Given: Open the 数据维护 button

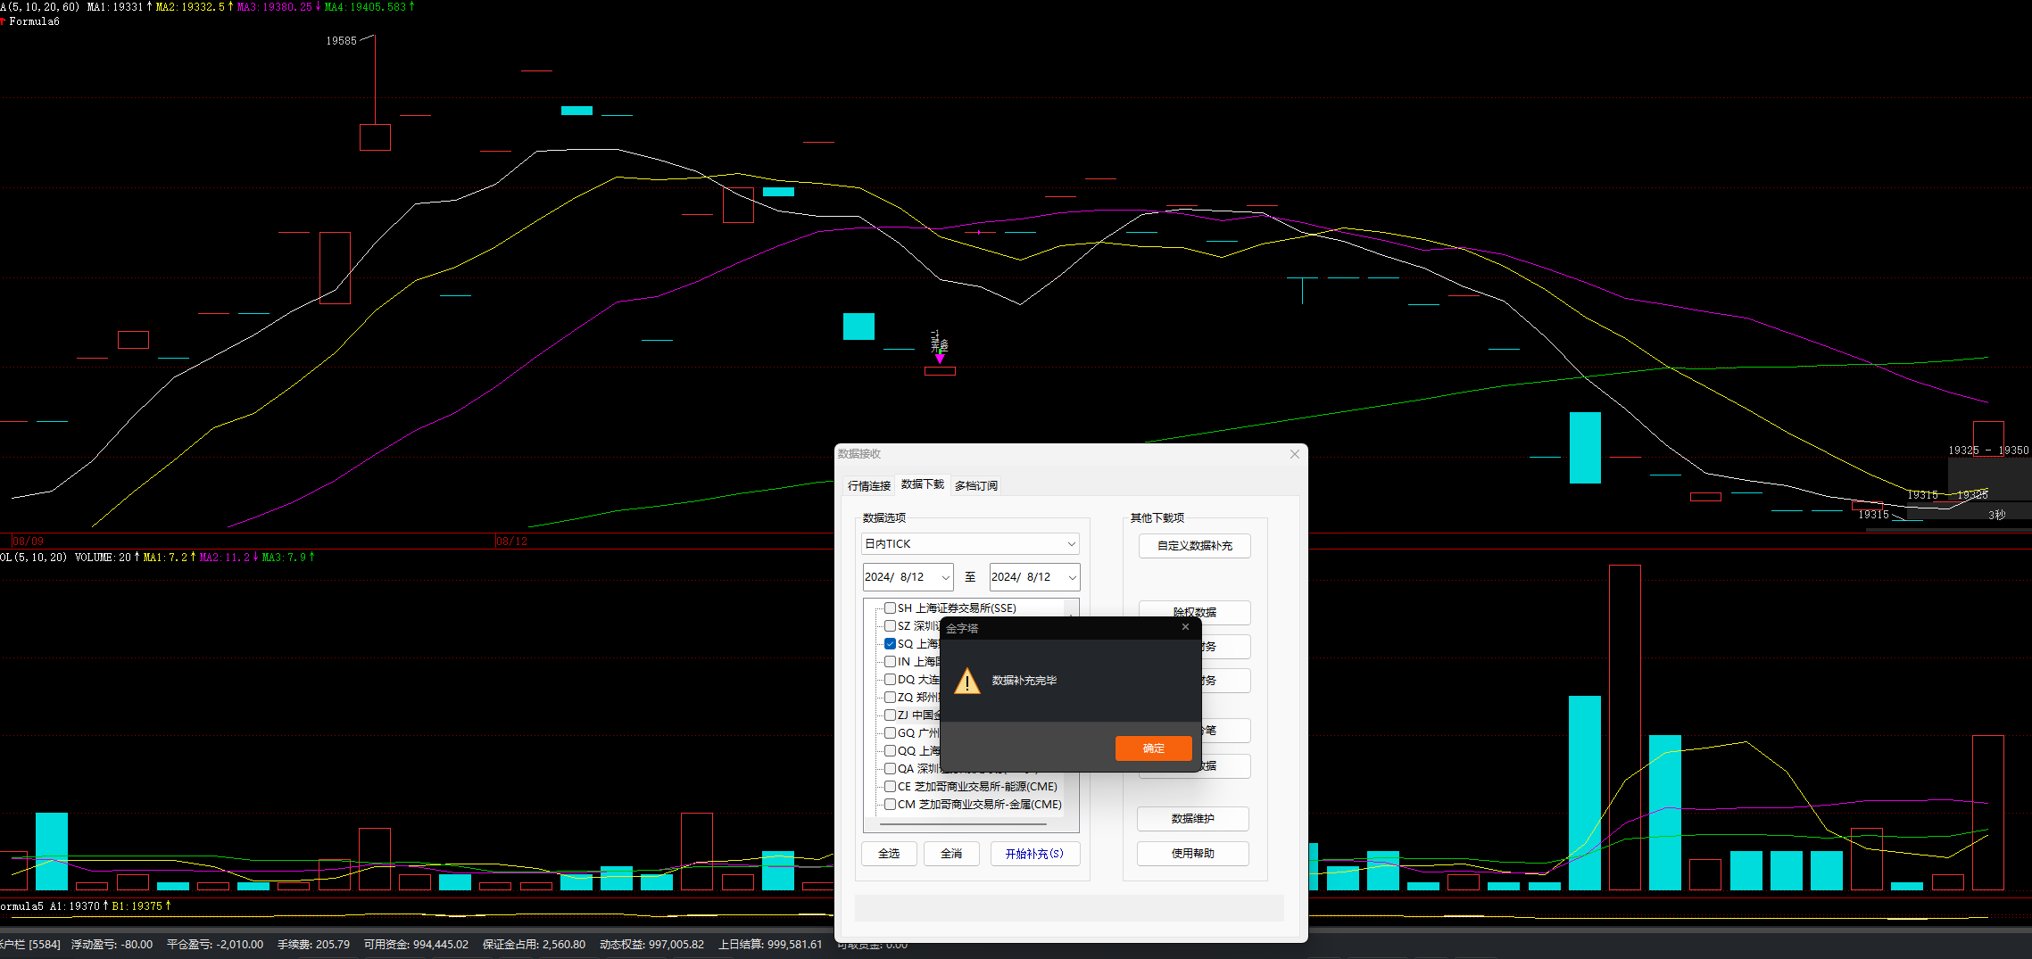Looking at the screenshot, I should [x=1192, y=819].
